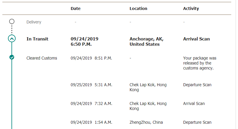Click the dotted connector below Delivery circle

[x=12, y=29]
